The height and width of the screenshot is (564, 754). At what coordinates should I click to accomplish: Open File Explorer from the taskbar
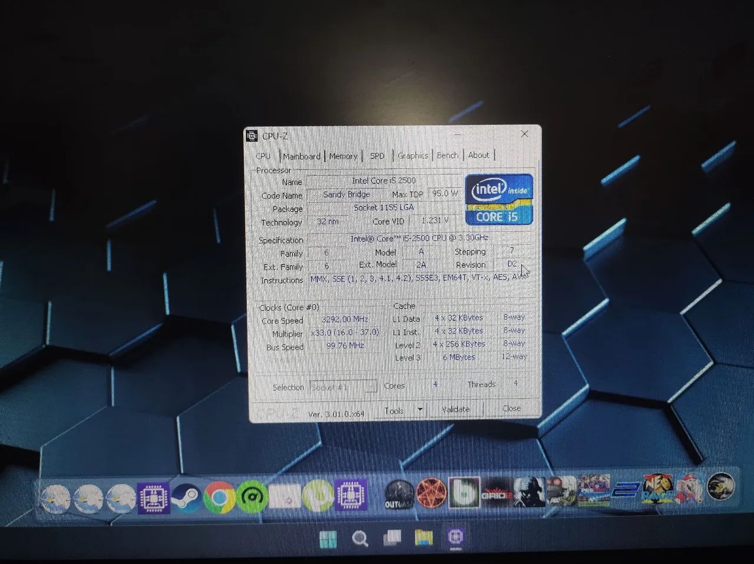(424, 537)
